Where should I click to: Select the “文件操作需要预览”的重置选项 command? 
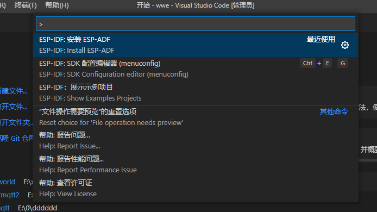196,117
